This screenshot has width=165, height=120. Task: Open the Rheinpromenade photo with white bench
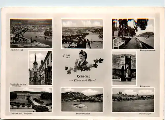pos(133,34)
